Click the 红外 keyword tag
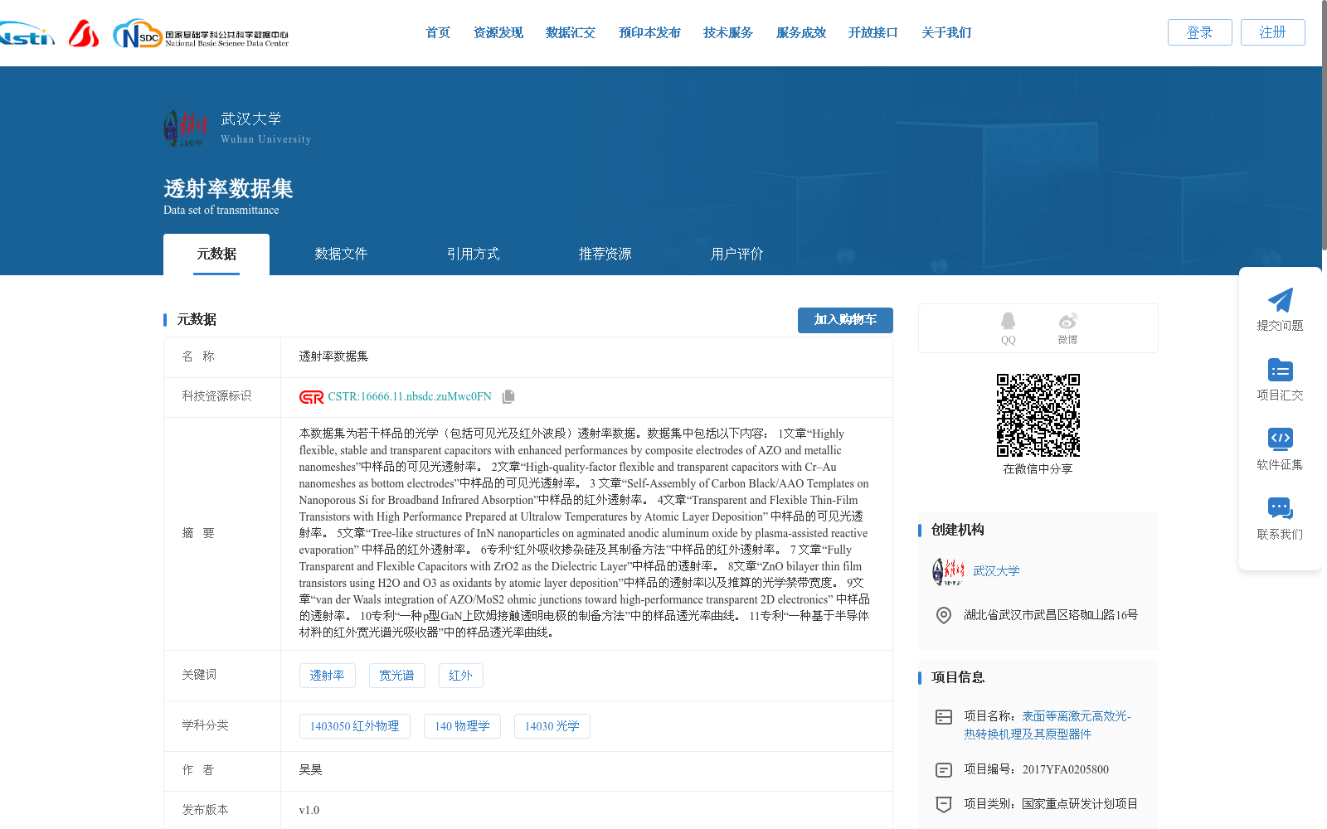This screenshot has width=1327, height=829. coord(460,676)
